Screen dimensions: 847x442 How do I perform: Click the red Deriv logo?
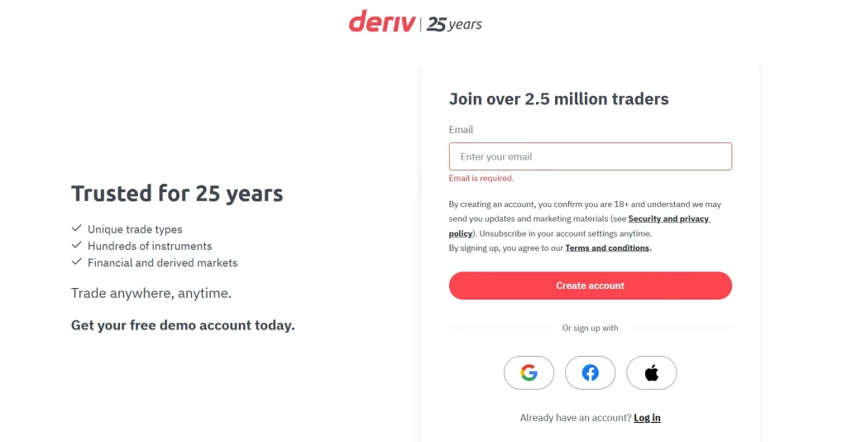[x=382, y=22]
